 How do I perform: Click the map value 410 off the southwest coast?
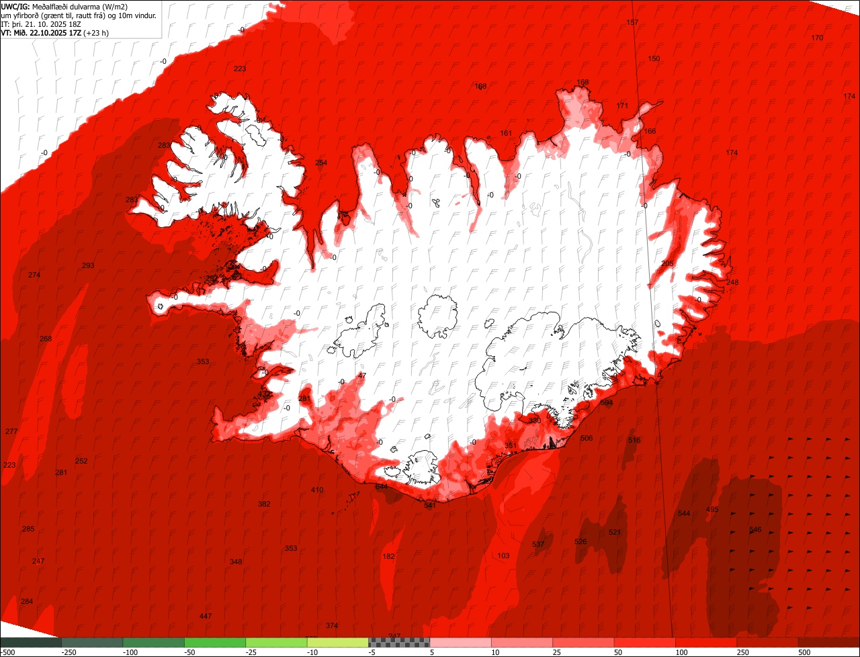pyautogui.click(x=317, y=490)
